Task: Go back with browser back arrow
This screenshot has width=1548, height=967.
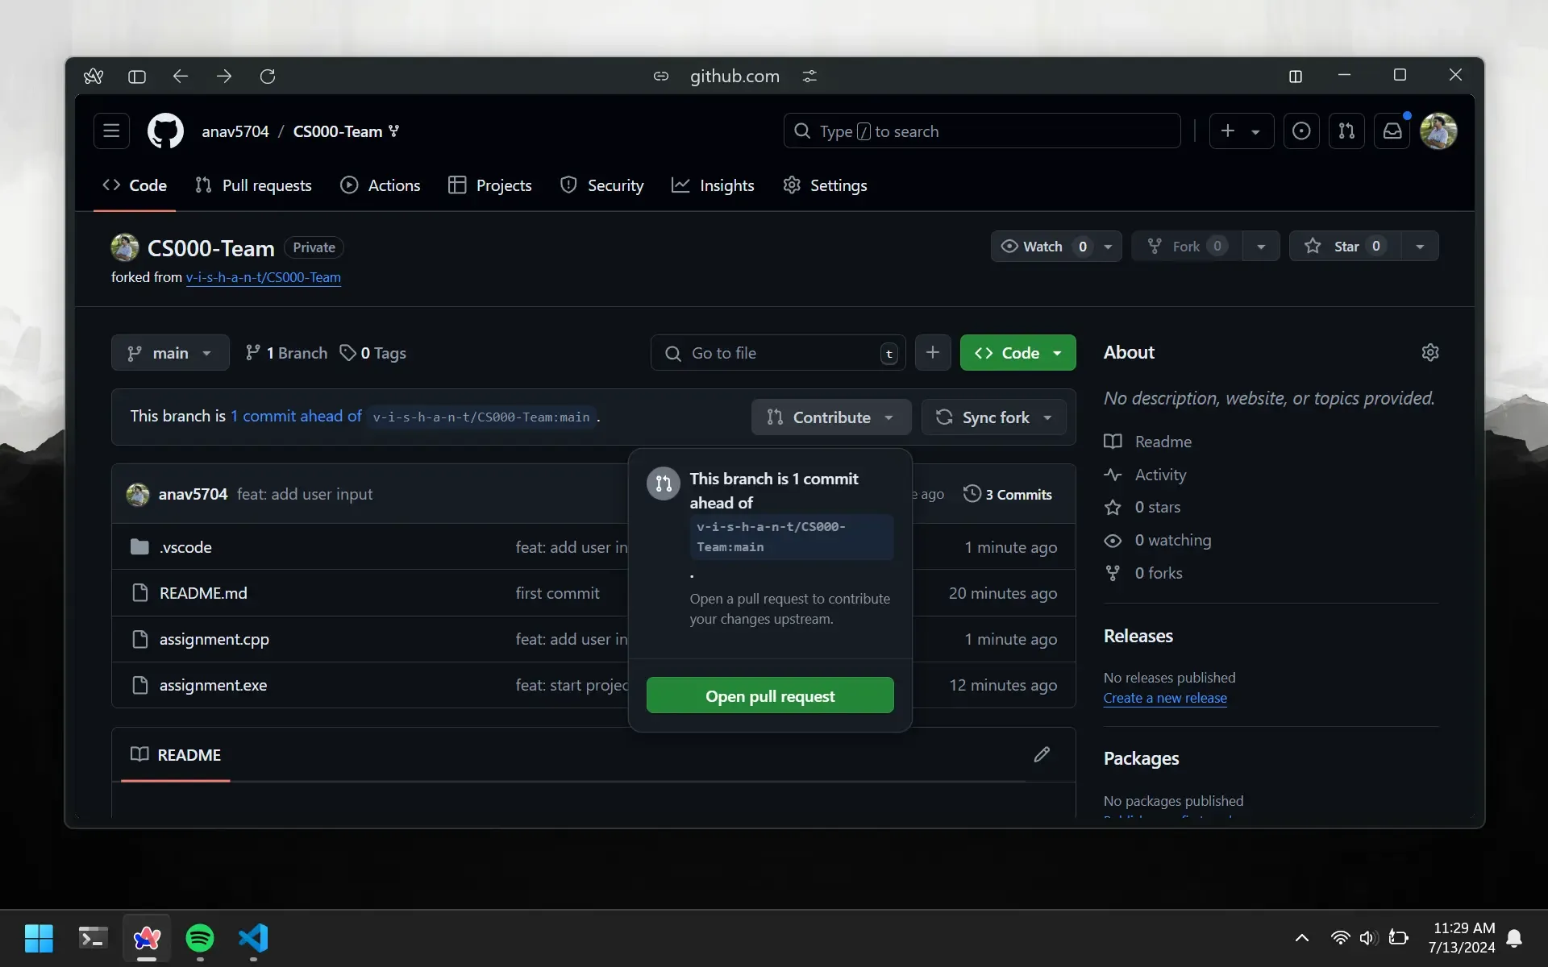Action: point(181,77)
